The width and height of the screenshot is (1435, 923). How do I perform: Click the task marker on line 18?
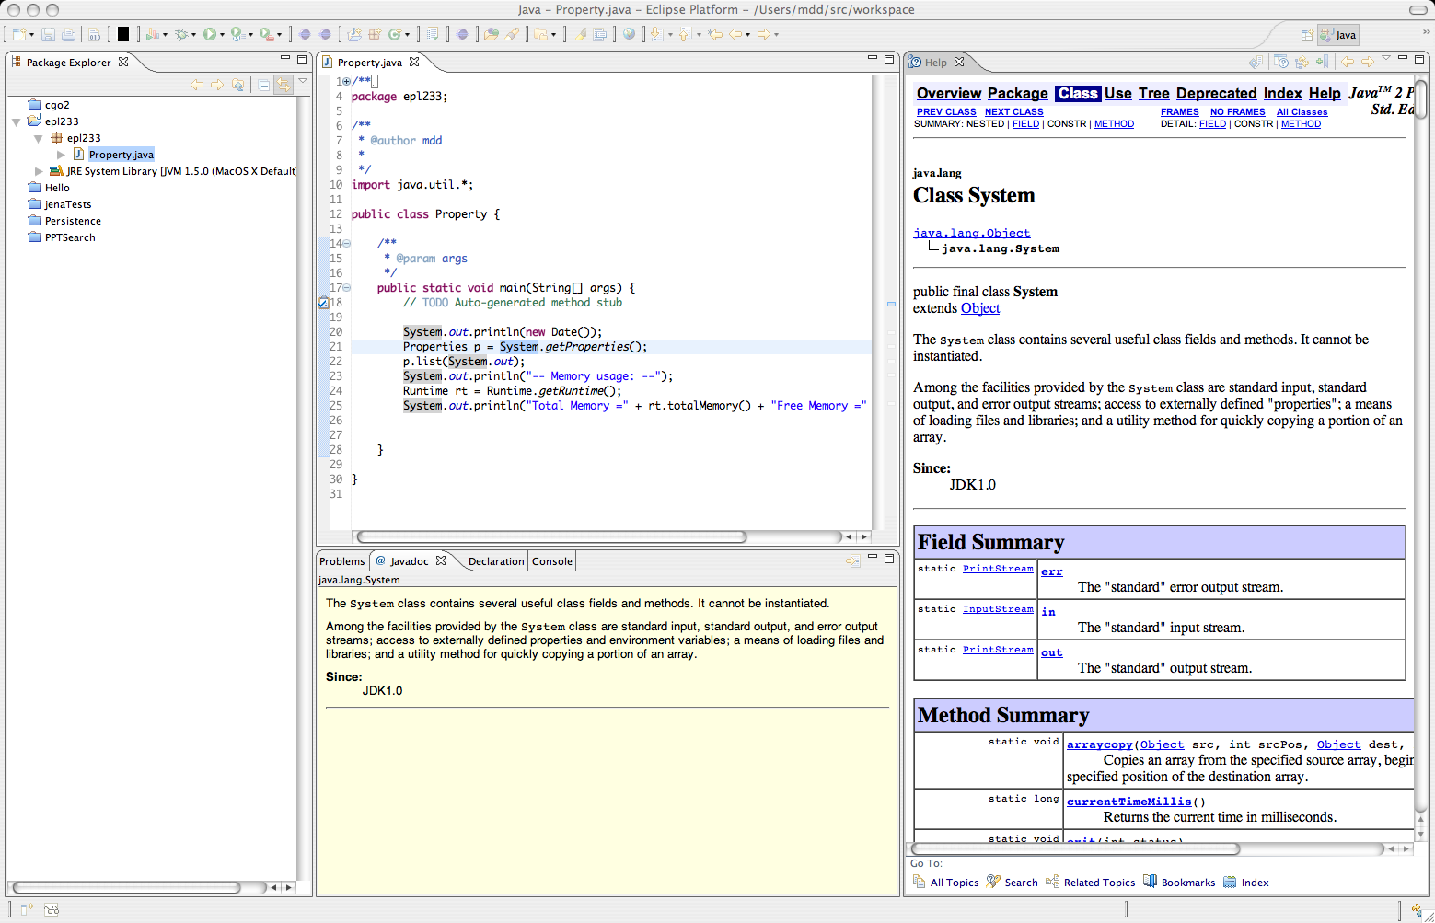[x=323, y=303]
